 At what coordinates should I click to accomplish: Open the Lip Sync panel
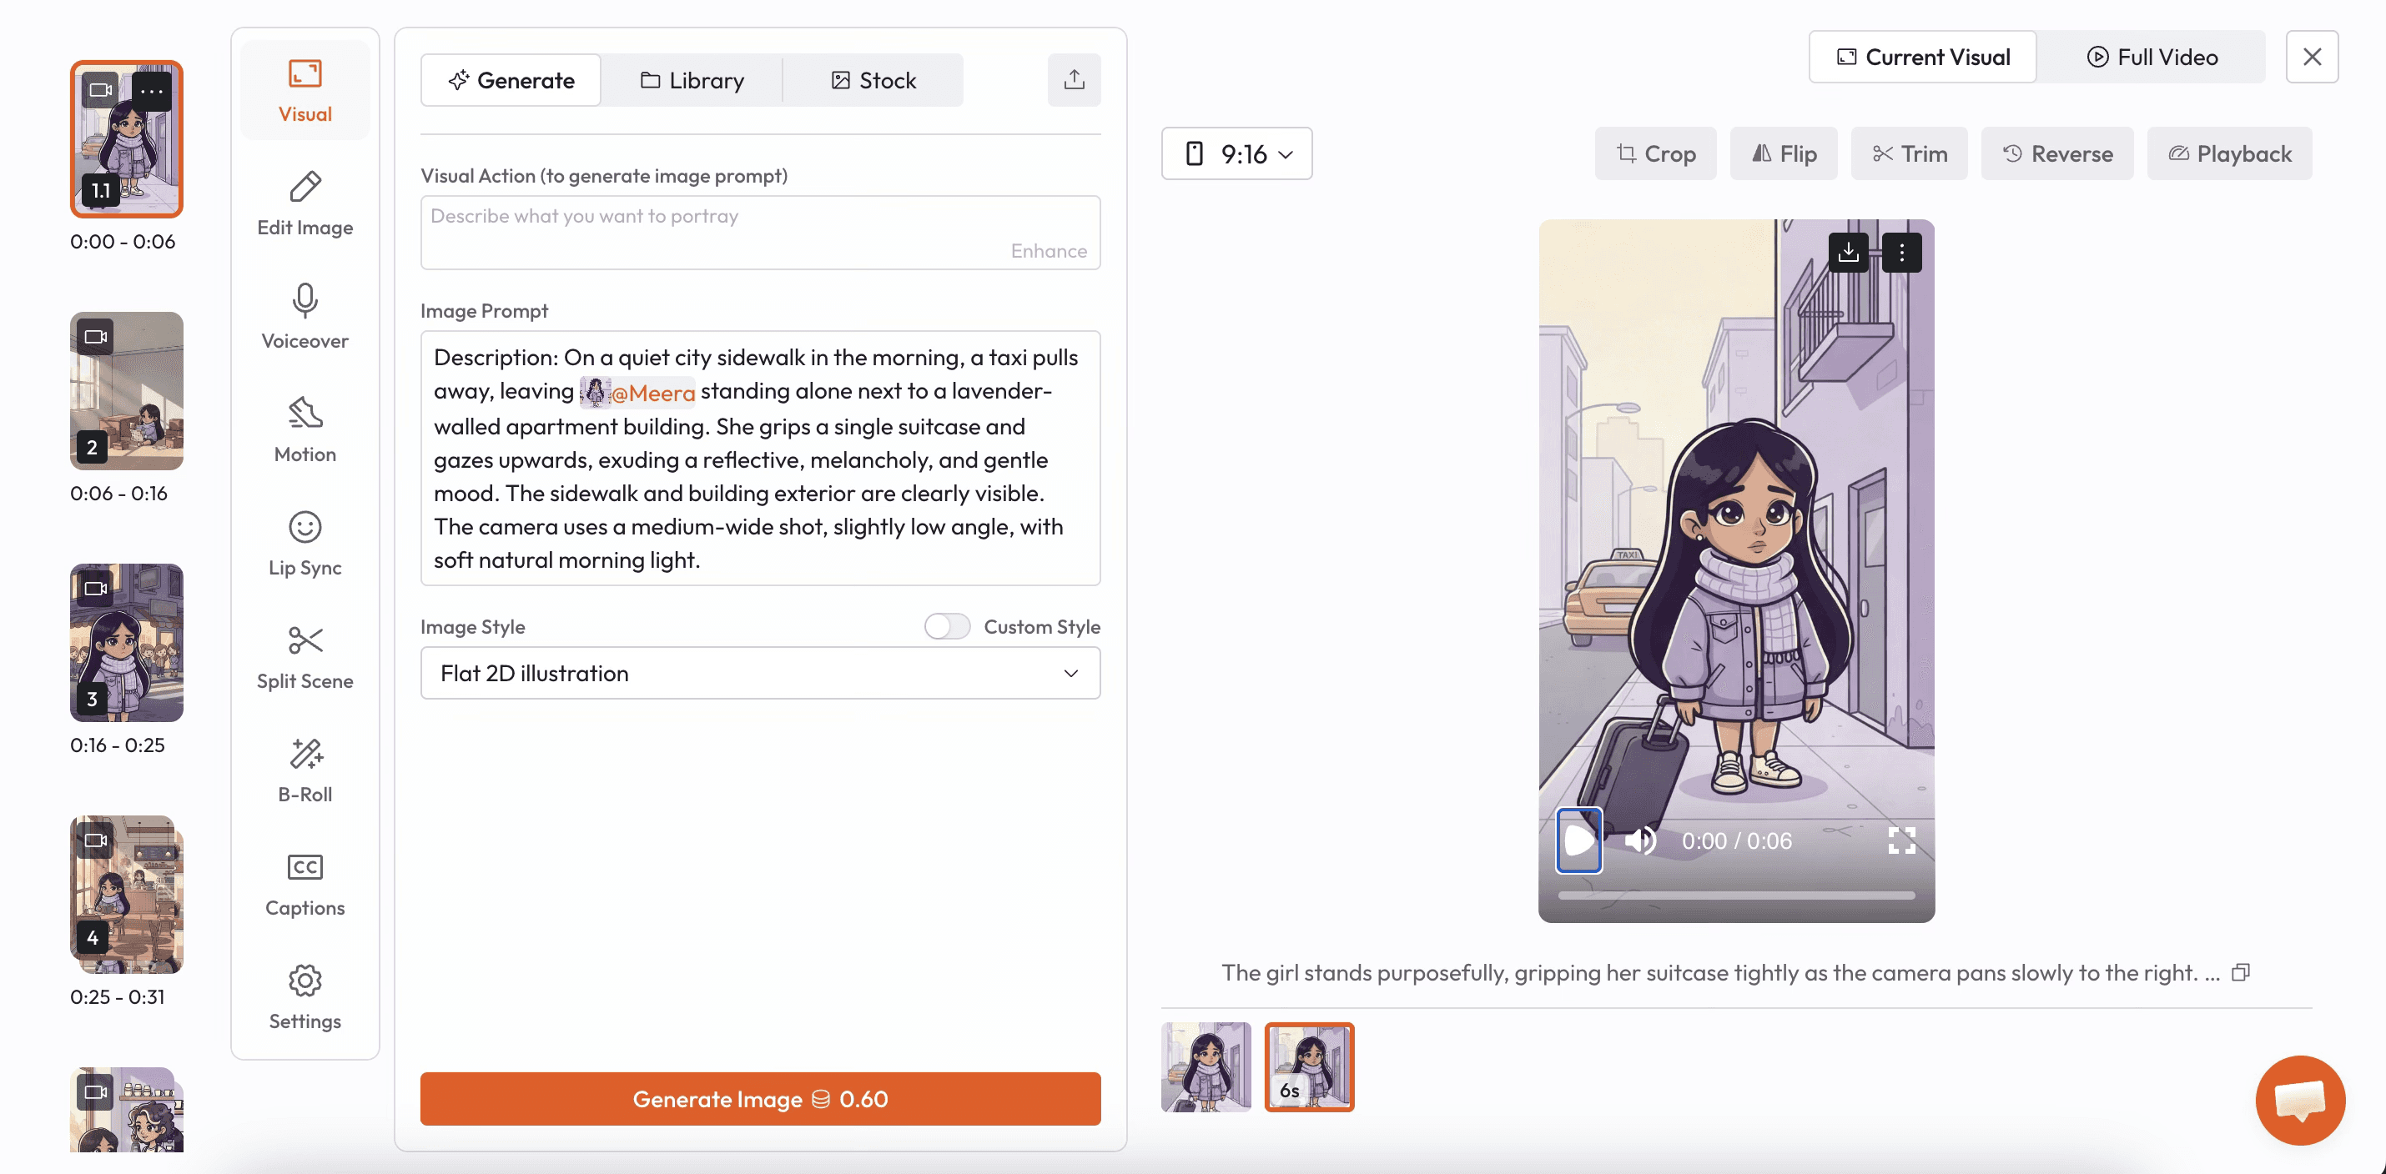305,544
